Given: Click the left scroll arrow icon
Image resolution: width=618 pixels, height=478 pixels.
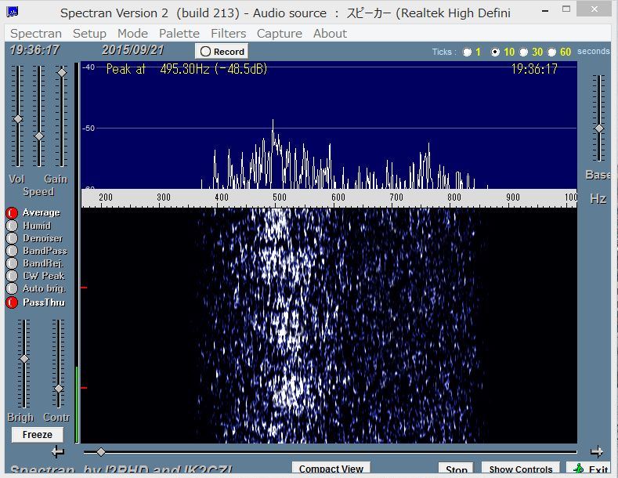Looking at the screenshot, I should click(x=58, y=451).
